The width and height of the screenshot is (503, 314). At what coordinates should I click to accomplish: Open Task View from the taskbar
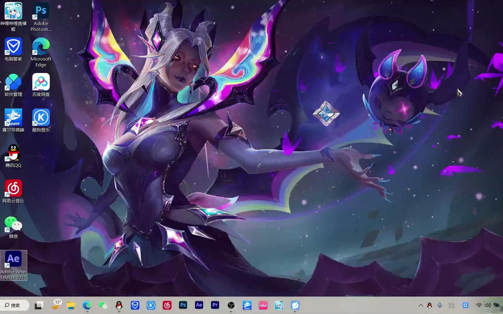point(39,305)
